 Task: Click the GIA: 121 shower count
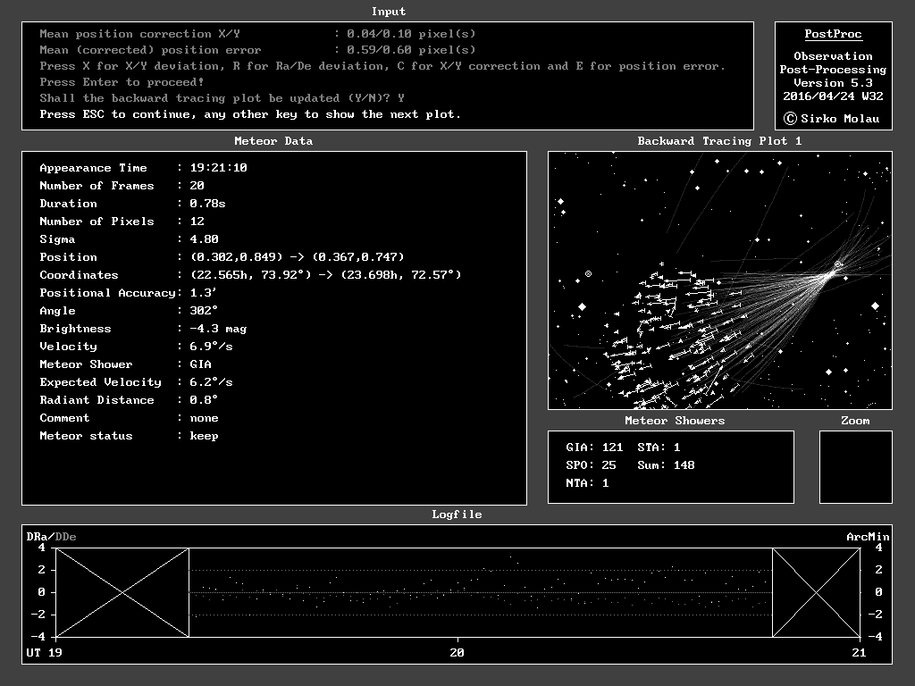point(594,448)
